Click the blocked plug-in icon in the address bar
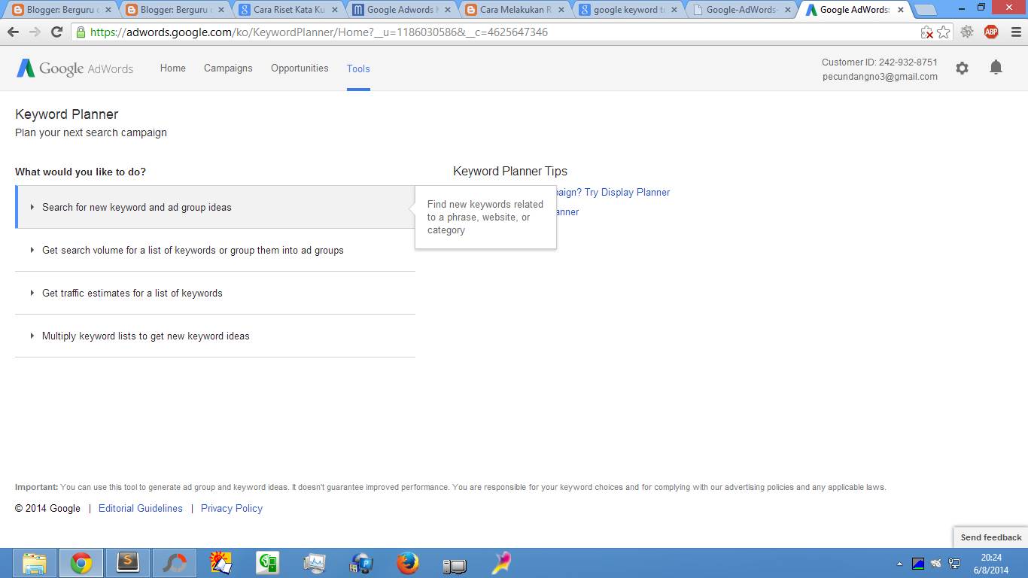This screenshot has width=1028, height=578. pyautogui.click(x=927, y=32)
